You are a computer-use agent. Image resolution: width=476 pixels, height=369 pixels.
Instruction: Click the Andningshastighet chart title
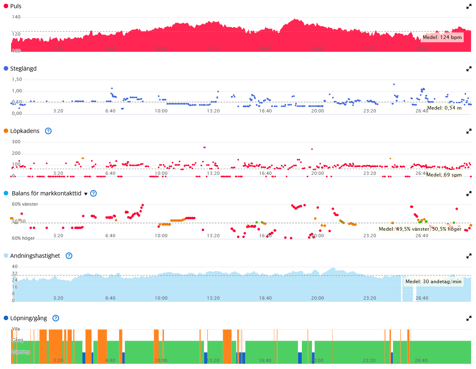coord(35,256)
